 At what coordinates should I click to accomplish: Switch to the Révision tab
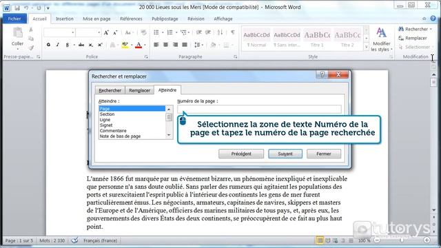coord(196,19)
